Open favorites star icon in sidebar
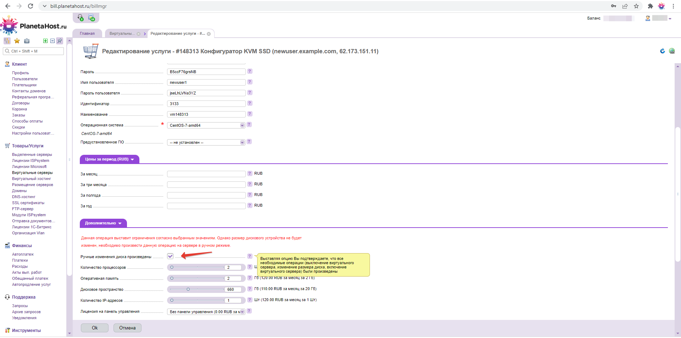The height and width of the screenshot is (338, 681). coord(17,41)
